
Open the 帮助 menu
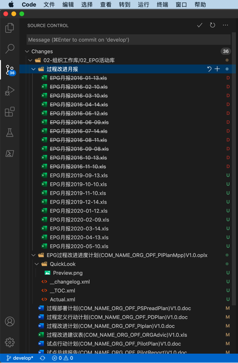tap(200, 4)
